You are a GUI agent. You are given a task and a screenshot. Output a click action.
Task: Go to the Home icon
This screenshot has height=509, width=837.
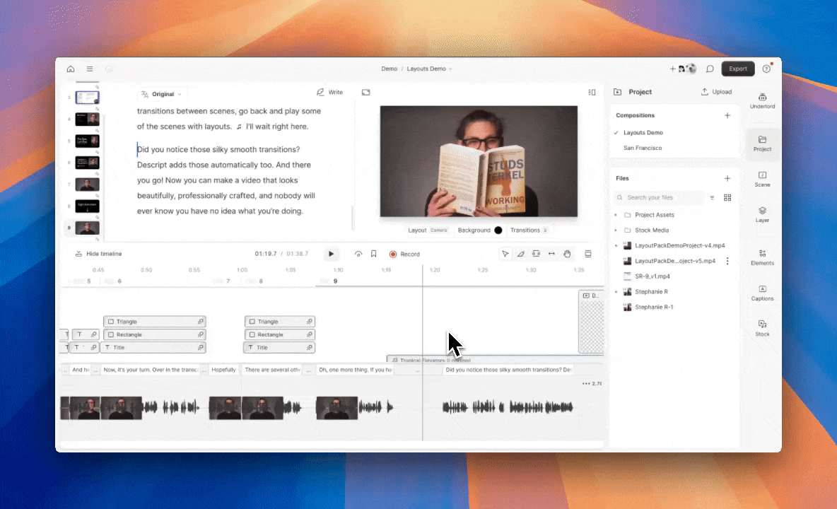71,69
